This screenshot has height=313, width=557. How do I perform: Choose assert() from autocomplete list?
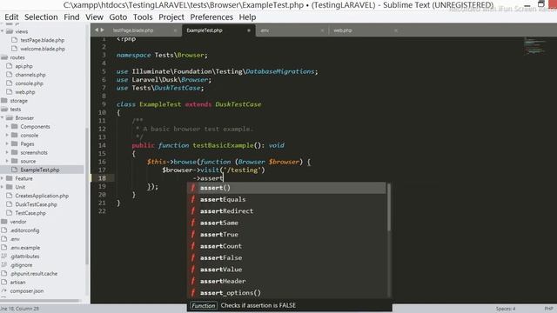point(286,188)
